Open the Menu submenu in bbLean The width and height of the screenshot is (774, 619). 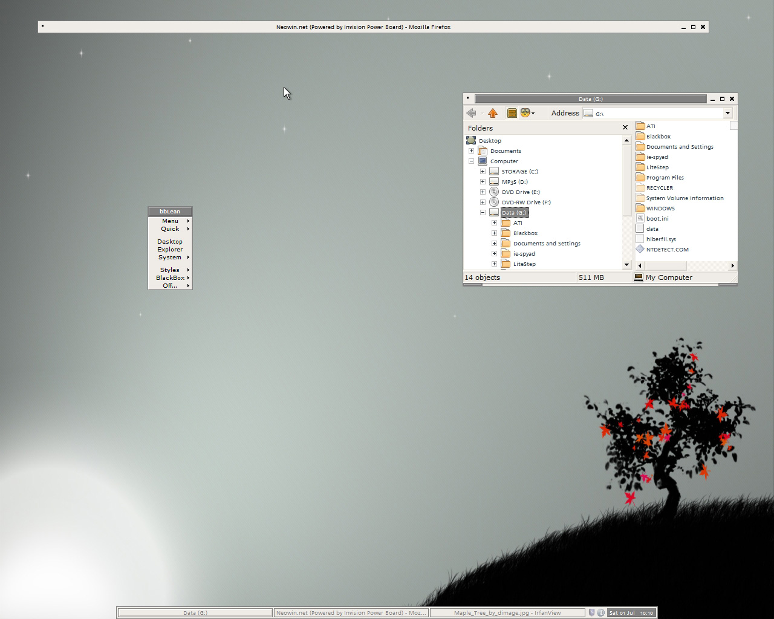point(170,221)
